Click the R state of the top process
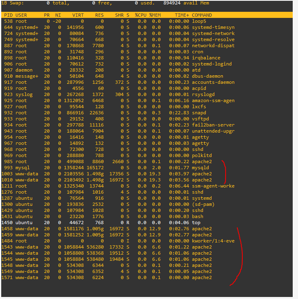 [128, 223]
